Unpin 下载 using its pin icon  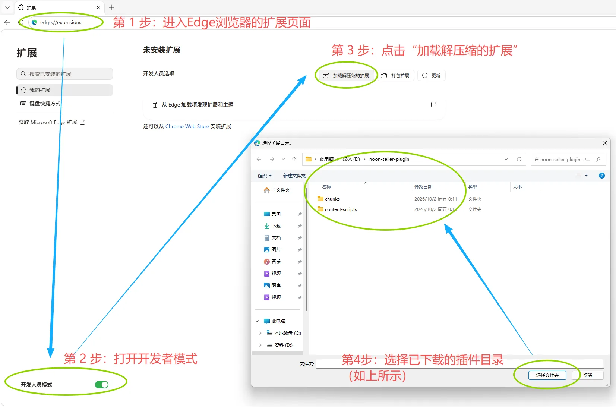tap(300, 226)
